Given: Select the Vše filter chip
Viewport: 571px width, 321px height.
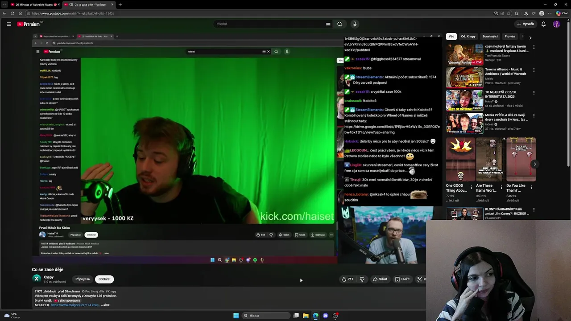Looking at the screenshot, I should pyautogui.click(x=451, y=37).
